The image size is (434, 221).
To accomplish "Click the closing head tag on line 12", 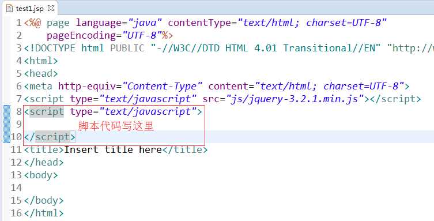I will 44,163.
